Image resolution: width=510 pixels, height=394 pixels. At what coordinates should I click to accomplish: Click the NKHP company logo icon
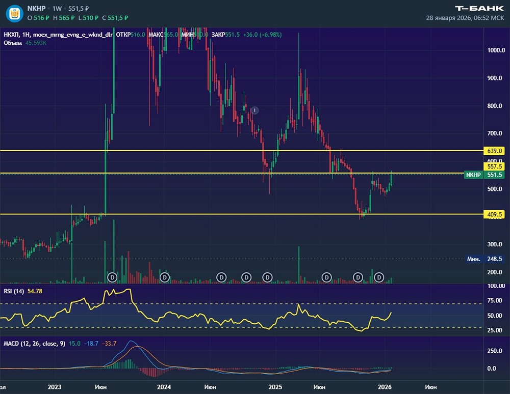point(15,13)
